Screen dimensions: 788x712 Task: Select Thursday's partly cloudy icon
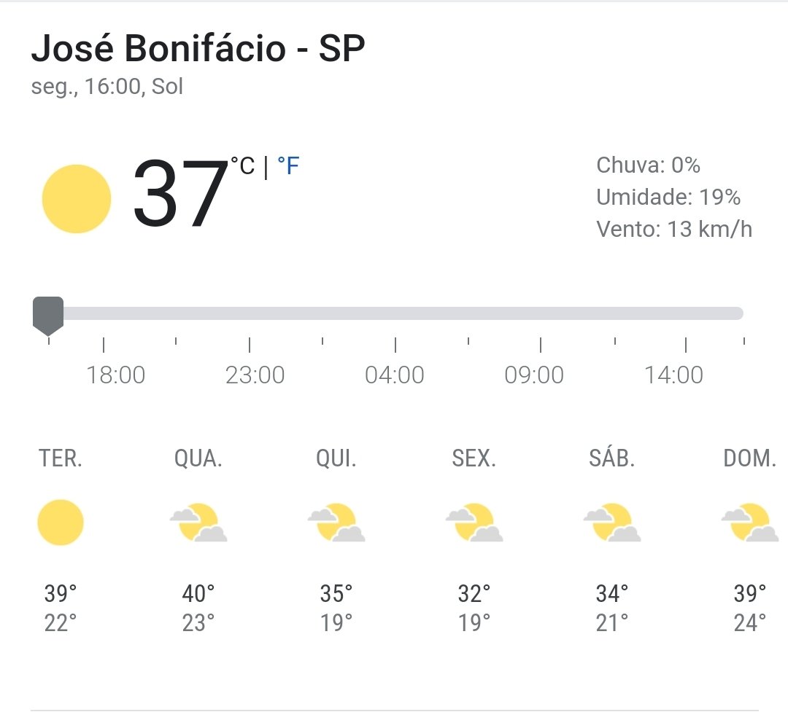pos(336,523)
